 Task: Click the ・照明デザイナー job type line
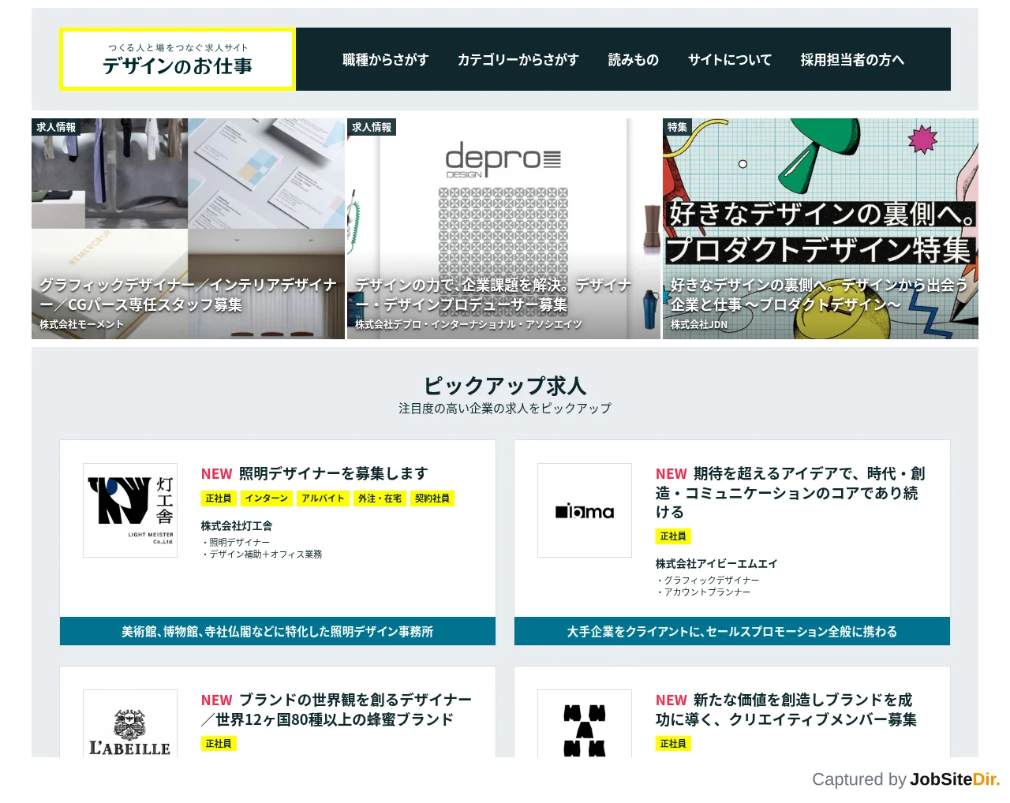pyautogui.click(x=235, y=542)
